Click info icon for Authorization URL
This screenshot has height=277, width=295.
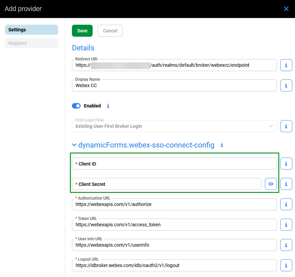[x=286, y=204]
